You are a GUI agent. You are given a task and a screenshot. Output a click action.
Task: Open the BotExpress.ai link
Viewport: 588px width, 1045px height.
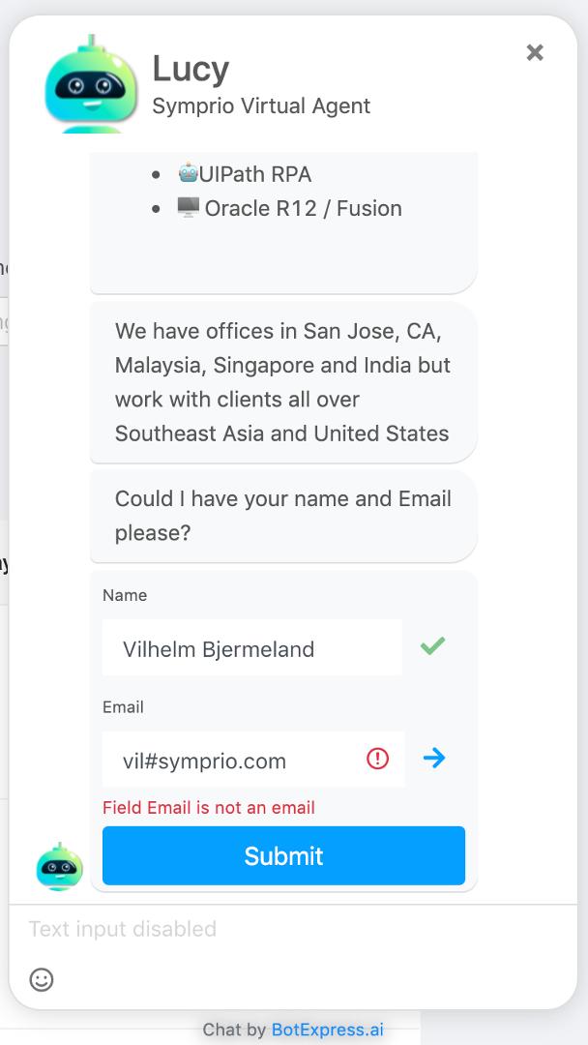(x=327, y=1030)
